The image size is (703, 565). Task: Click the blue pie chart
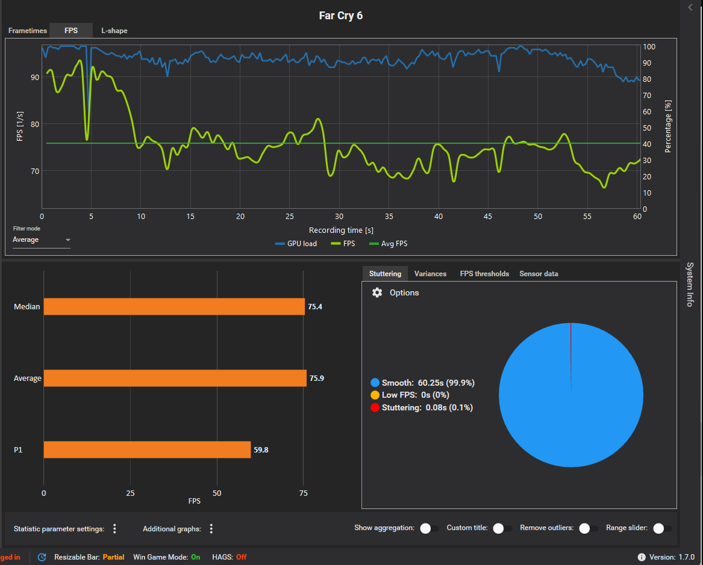570,395
